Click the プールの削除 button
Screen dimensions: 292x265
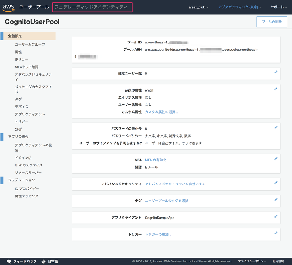click(272, 22)
